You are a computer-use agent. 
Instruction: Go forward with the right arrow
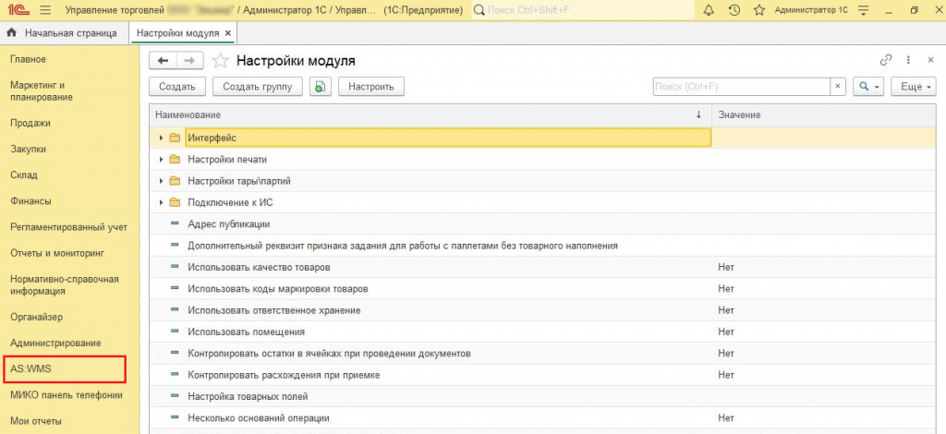[x=188, y=60]
